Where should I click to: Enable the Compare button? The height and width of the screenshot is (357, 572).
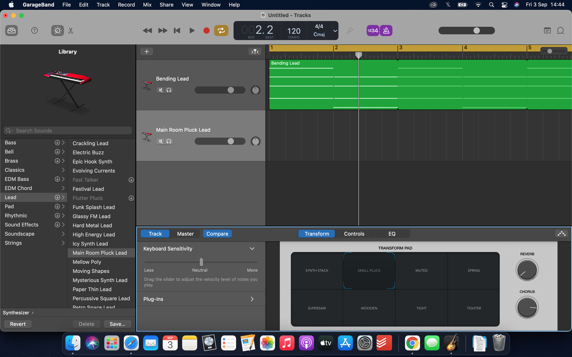pyautogui.click(x=217, y=234)
